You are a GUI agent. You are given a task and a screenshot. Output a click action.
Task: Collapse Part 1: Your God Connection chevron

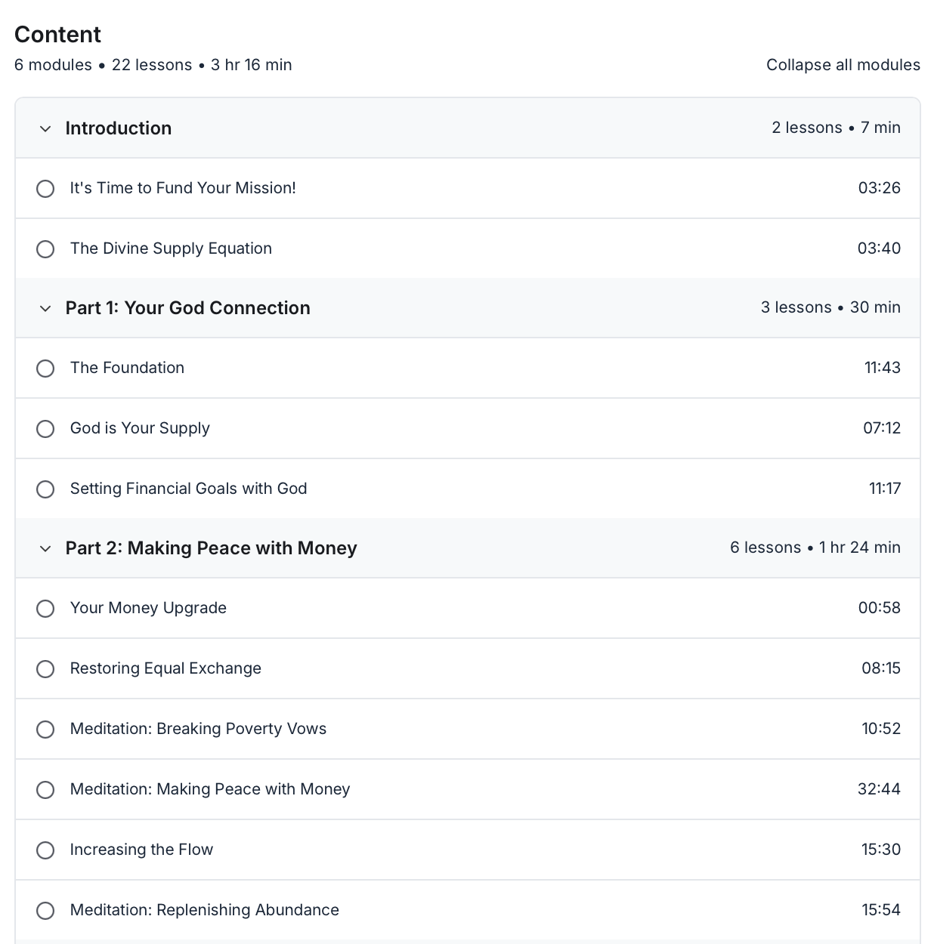(45, 308)
